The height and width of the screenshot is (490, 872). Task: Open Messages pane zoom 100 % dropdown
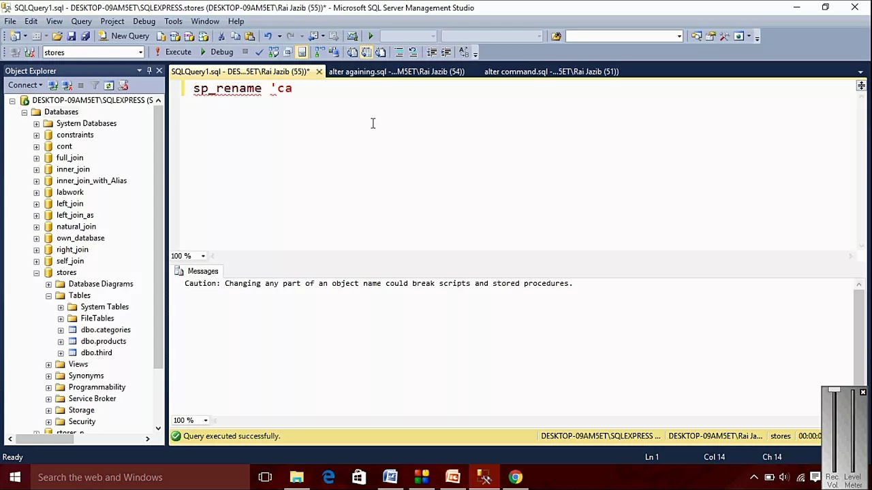click(205, 421)
